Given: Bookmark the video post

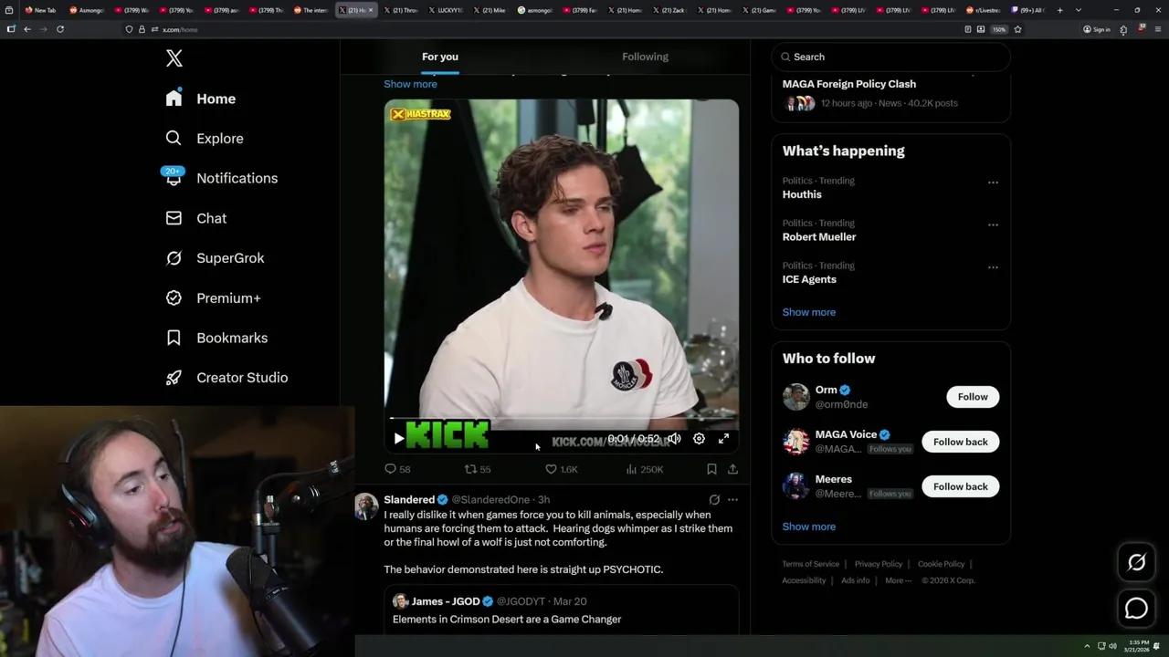Looking at the screenshot, I should (711, 469).
